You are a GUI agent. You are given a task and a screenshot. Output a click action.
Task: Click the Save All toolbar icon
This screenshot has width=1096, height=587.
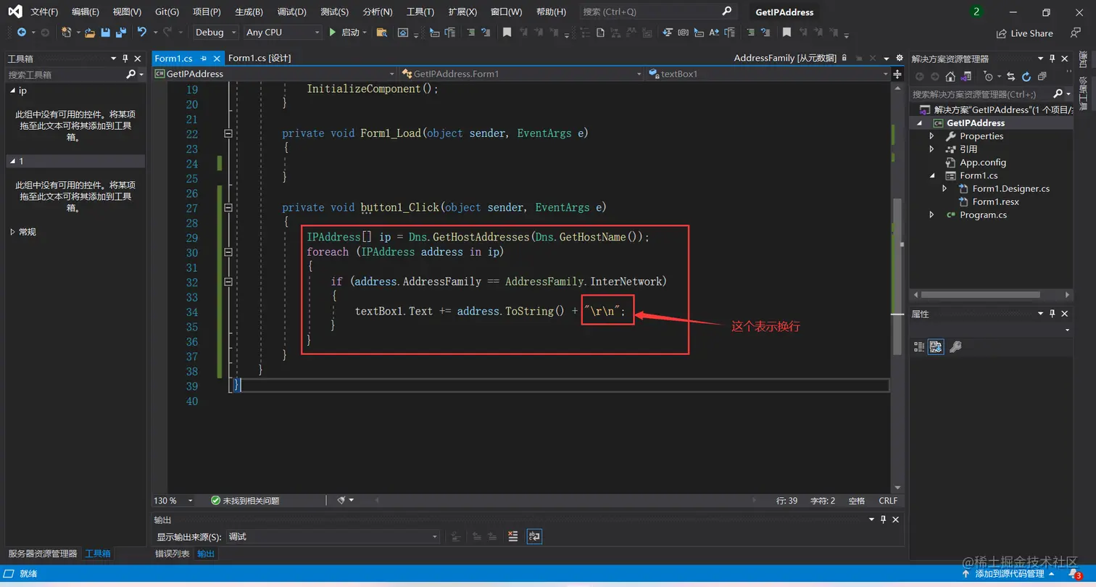tap(120, 33)
